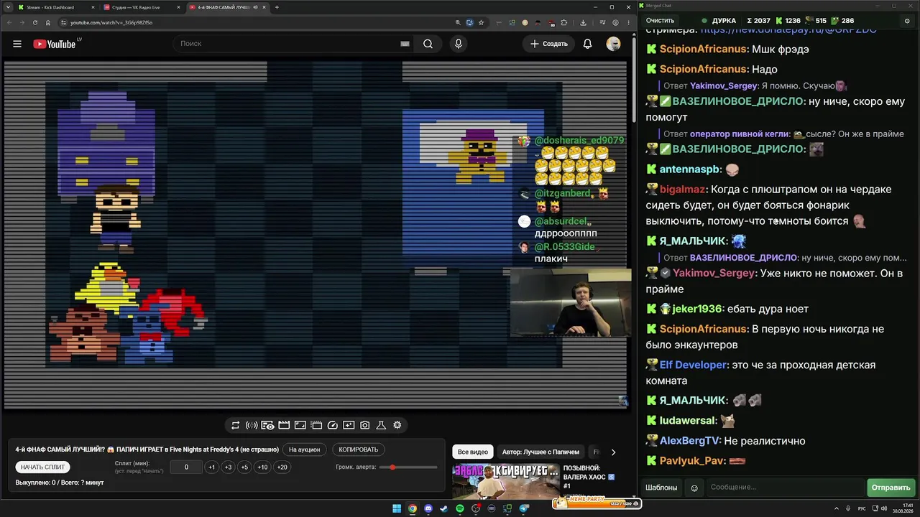Image resolution: width=920 pixels, height=517 pixels.
Task: Open the on-screen keyboard in search box
Action: pyautogui.click(x=405, y=44)
